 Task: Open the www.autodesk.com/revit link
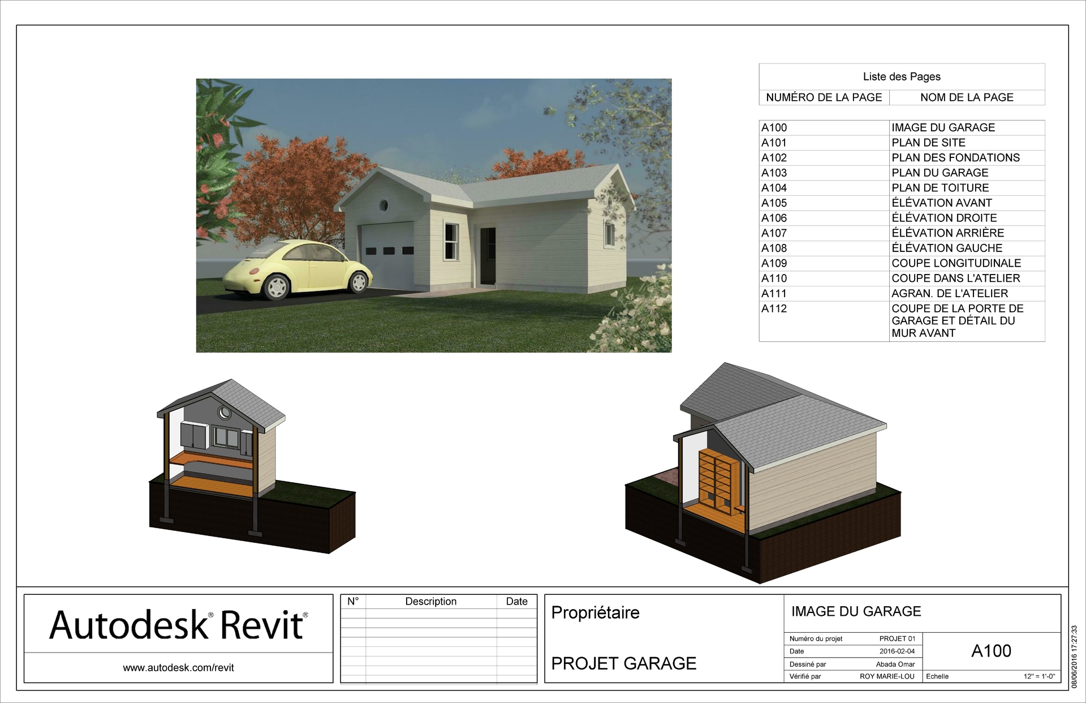(x=178, y=668)
